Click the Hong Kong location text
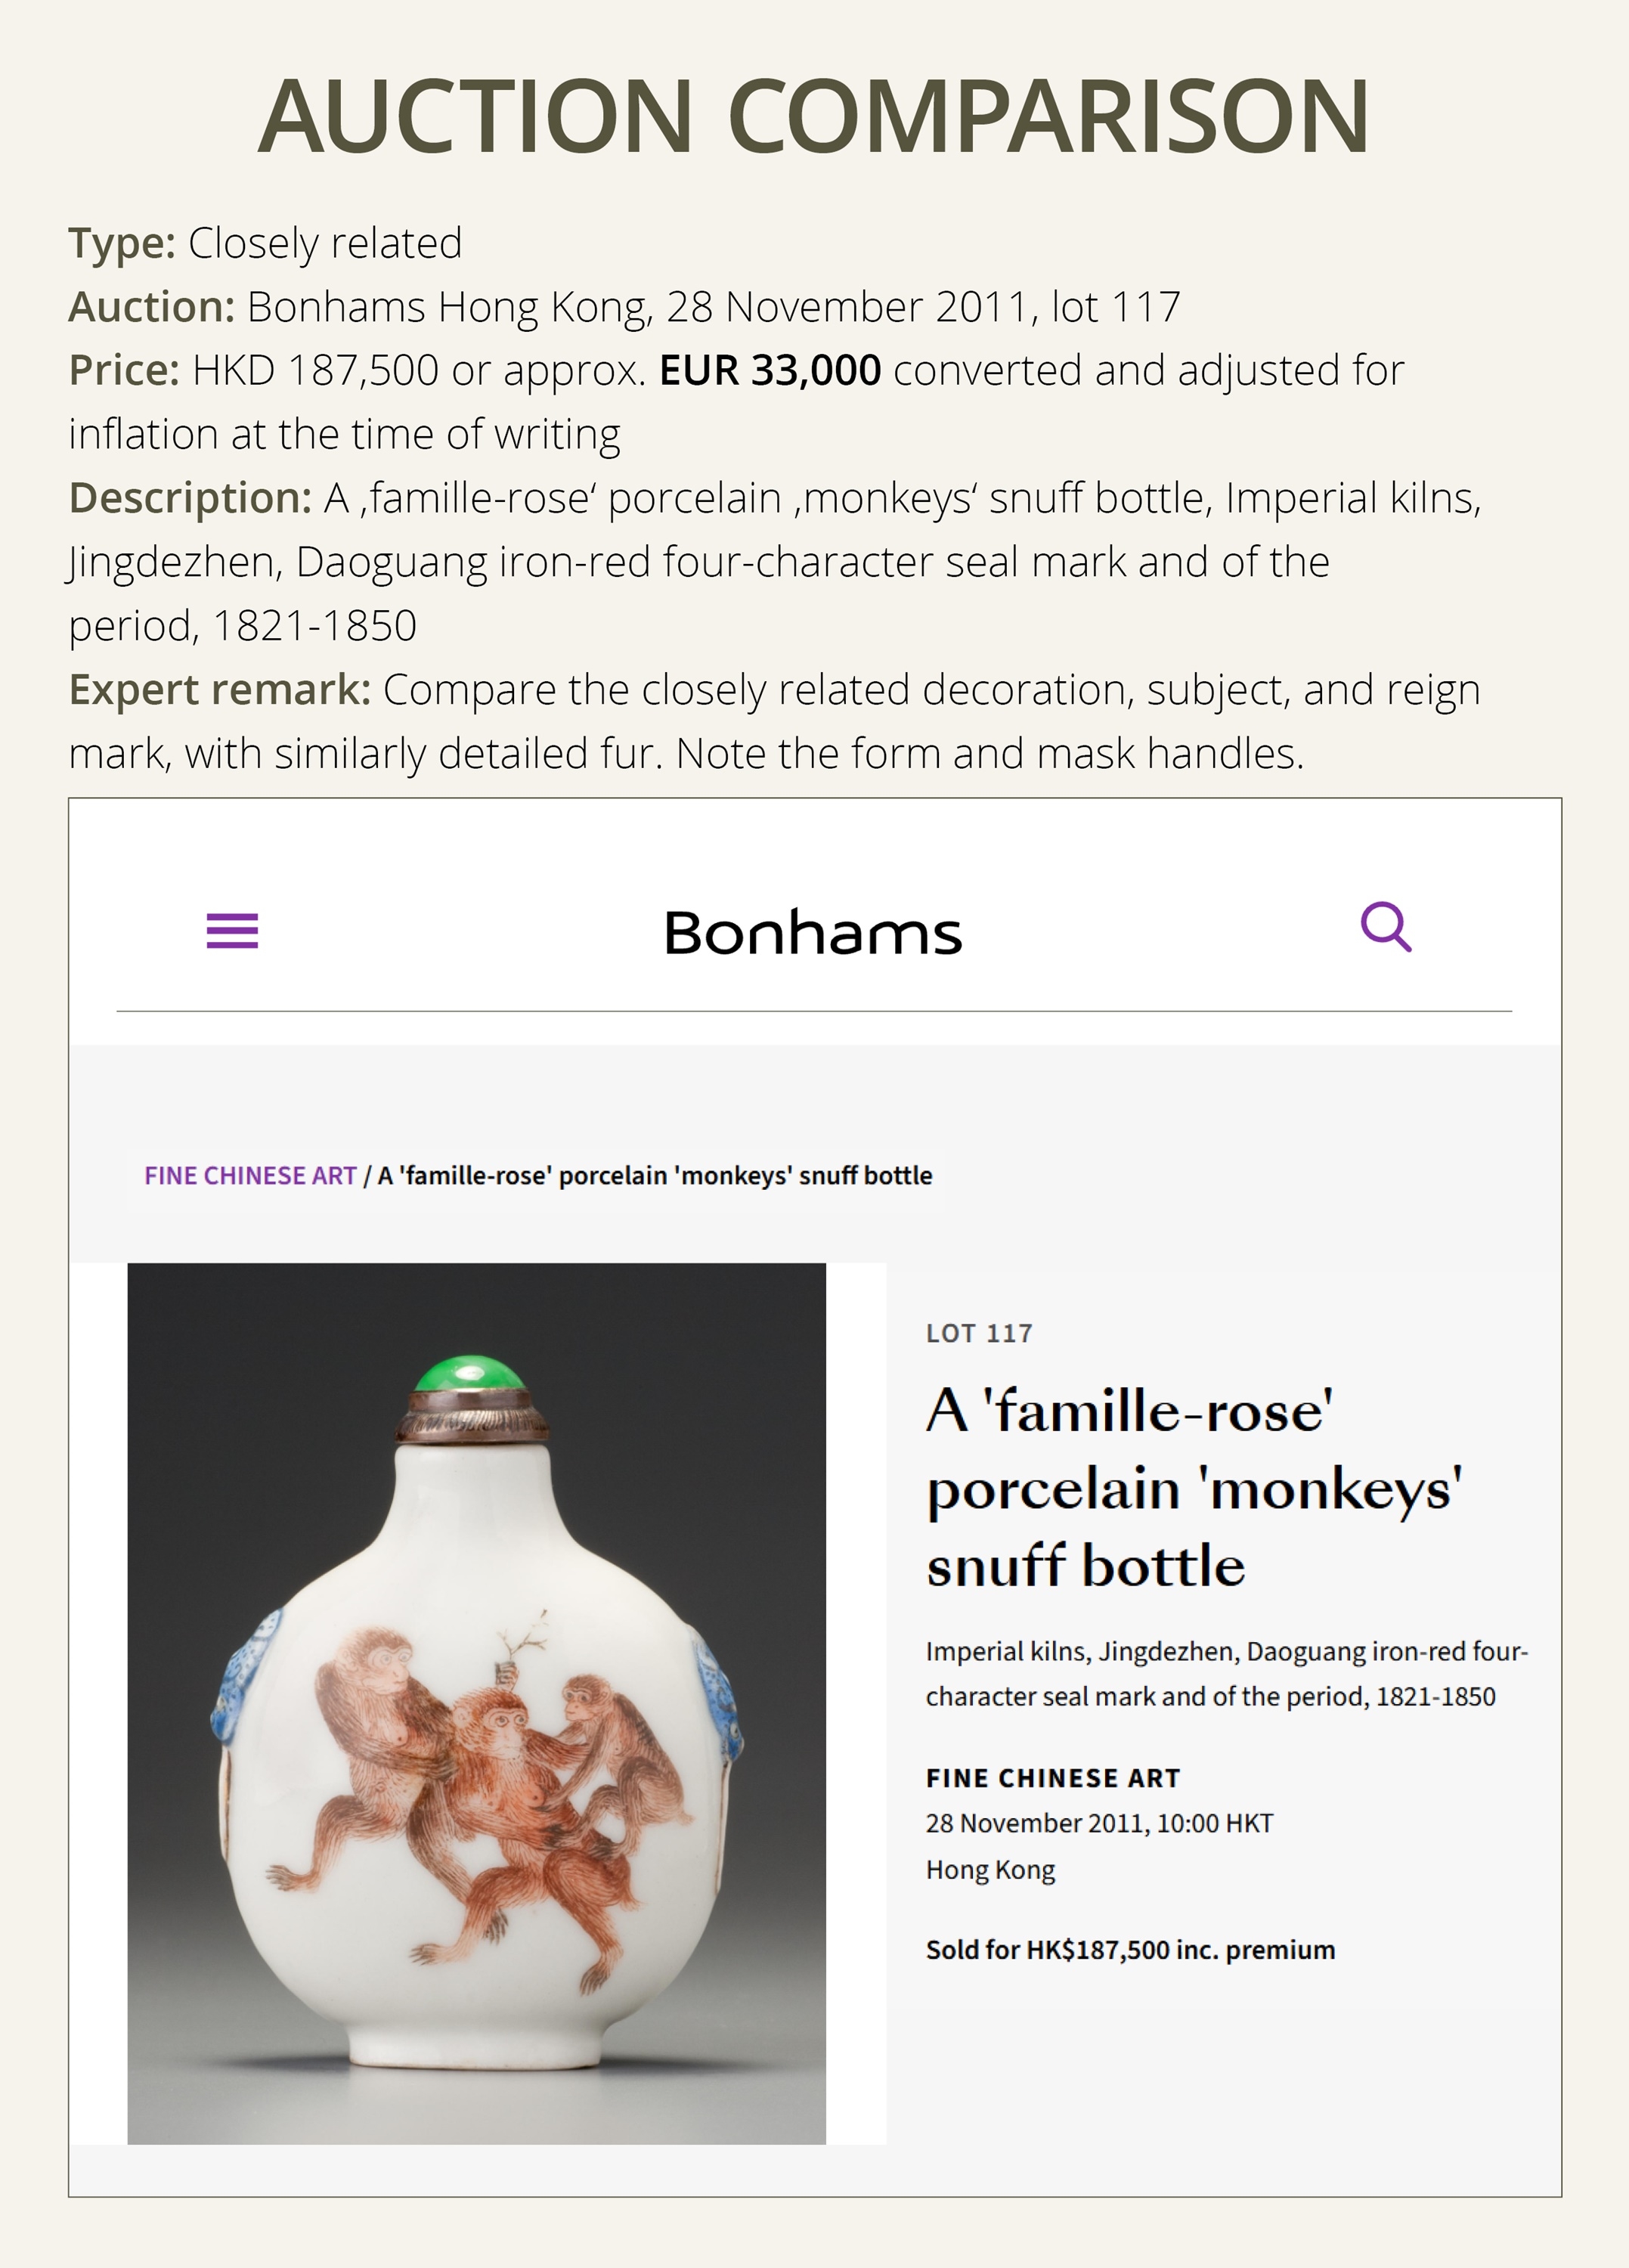This screenshot has height=2268, width=1629. pos(990,1870)
